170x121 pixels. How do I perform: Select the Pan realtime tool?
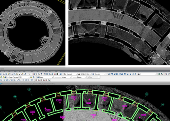[x=34, y=74]
